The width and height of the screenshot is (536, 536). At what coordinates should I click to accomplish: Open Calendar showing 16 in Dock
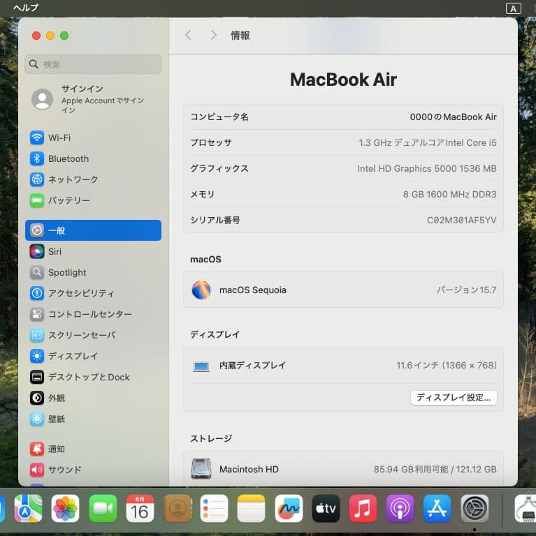point(140,508)
